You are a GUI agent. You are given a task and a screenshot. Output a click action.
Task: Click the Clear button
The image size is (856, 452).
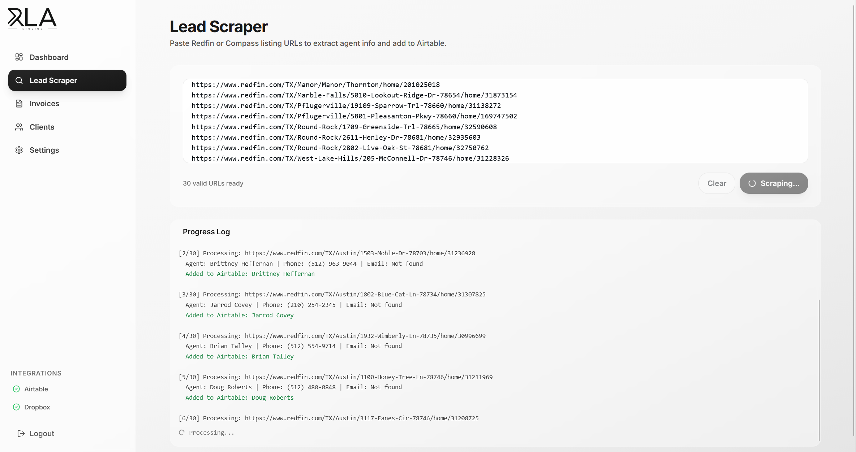click(x=717, y=183)
